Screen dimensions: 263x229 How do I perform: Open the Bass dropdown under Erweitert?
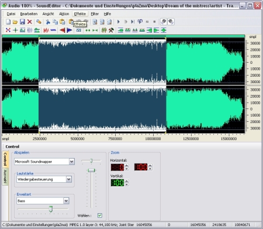coord(66,201)
